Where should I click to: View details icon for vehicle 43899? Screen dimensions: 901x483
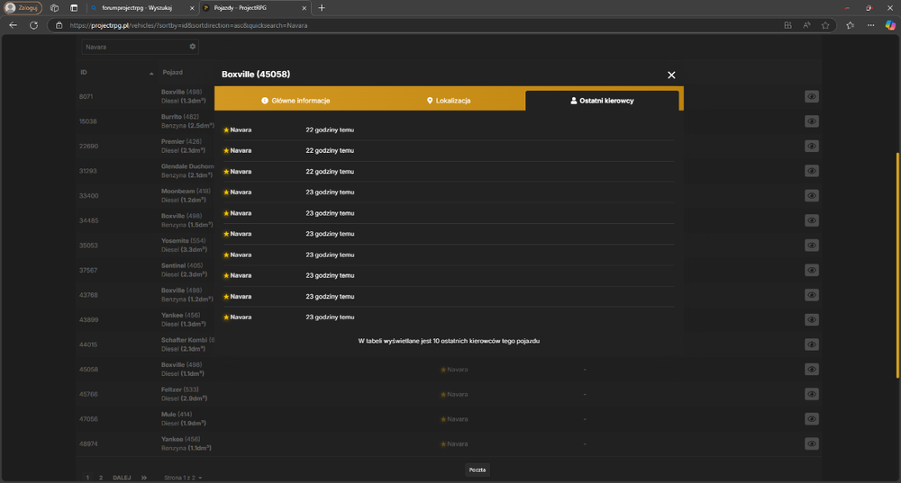pyautogui.click(x=812, y=319)
